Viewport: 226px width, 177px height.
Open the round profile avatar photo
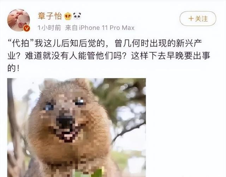point(19,20)
